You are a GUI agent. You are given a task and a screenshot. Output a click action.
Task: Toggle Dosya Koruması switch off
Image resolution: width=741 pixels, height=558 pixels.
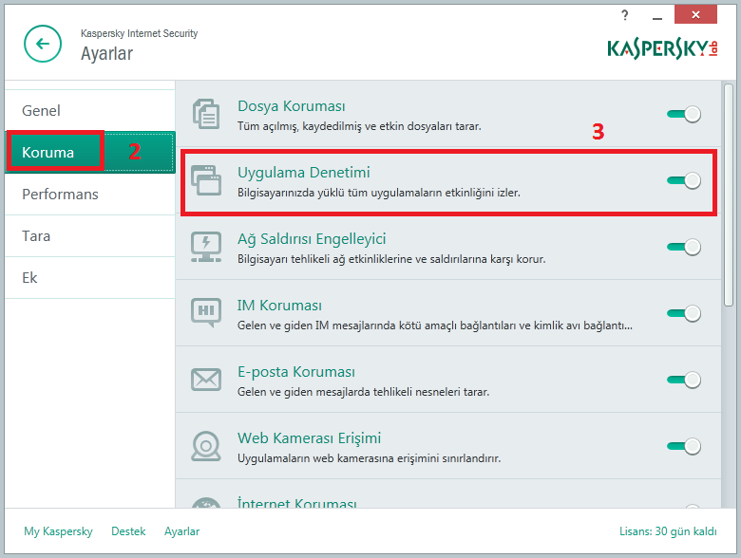684,114
